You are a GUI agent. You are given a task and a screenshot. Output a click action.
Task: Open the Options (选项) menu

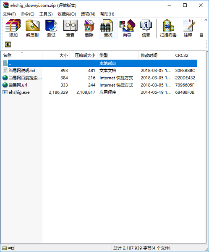click(88, 14)
